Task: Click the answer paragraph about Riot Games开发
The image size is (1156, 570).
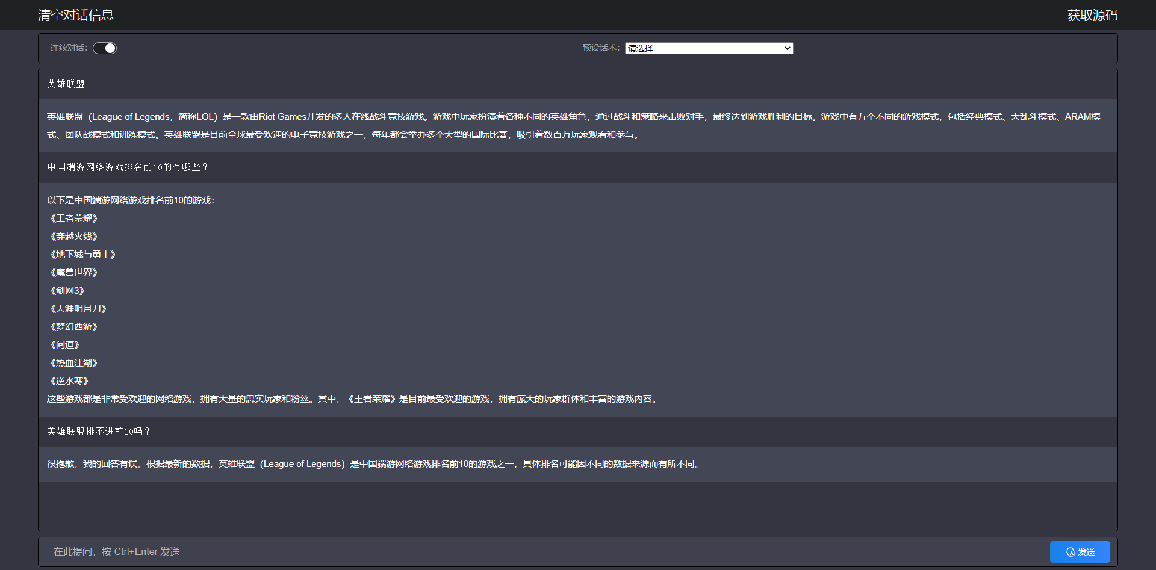Action: coord(574,126)
